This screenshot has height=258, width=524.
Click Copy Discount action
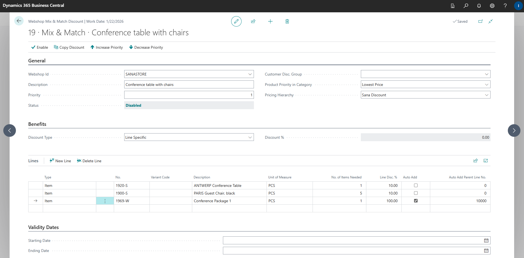click(x=69, y=47)
